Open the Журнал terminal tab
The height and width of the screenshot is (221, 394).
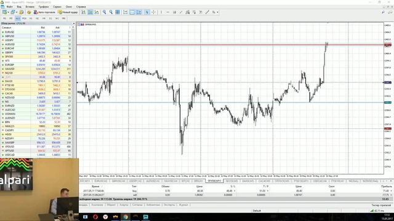click(x=183, y=205)
